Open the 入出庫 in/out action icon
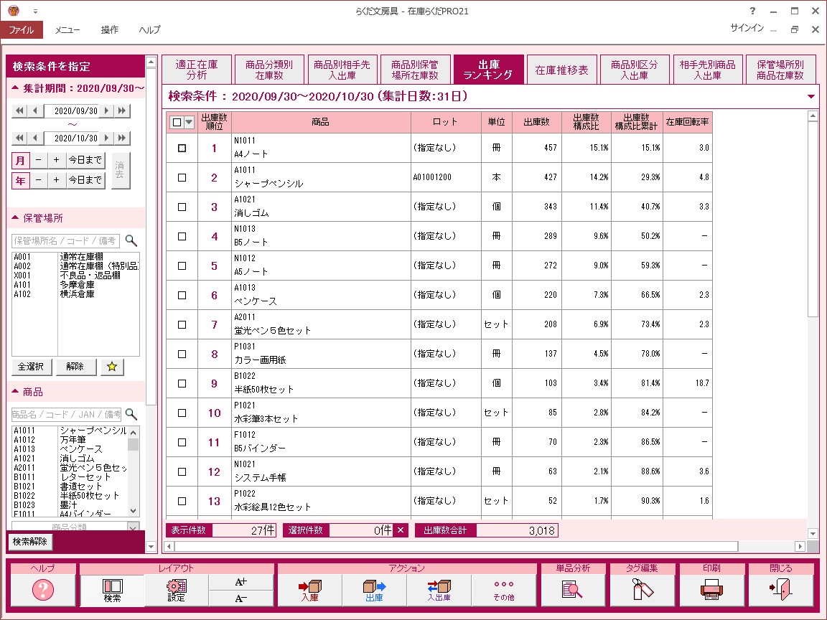The width and height of the screenshot is (827, 620). (439, 590)
